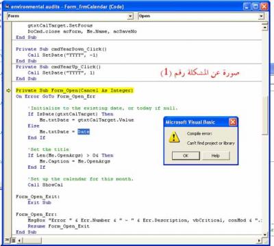Viewport: 274px width, 246px height.
Task: Close the Form_frmCalendar code window
Action: tap(264, 6)
